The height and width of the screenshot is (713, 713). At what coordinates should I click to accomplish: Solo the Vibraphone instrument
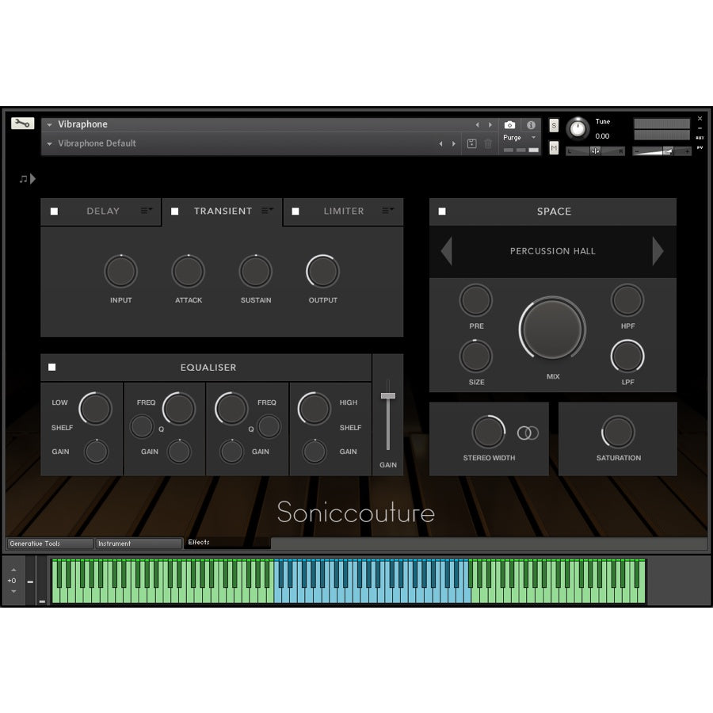coord(555,125)
